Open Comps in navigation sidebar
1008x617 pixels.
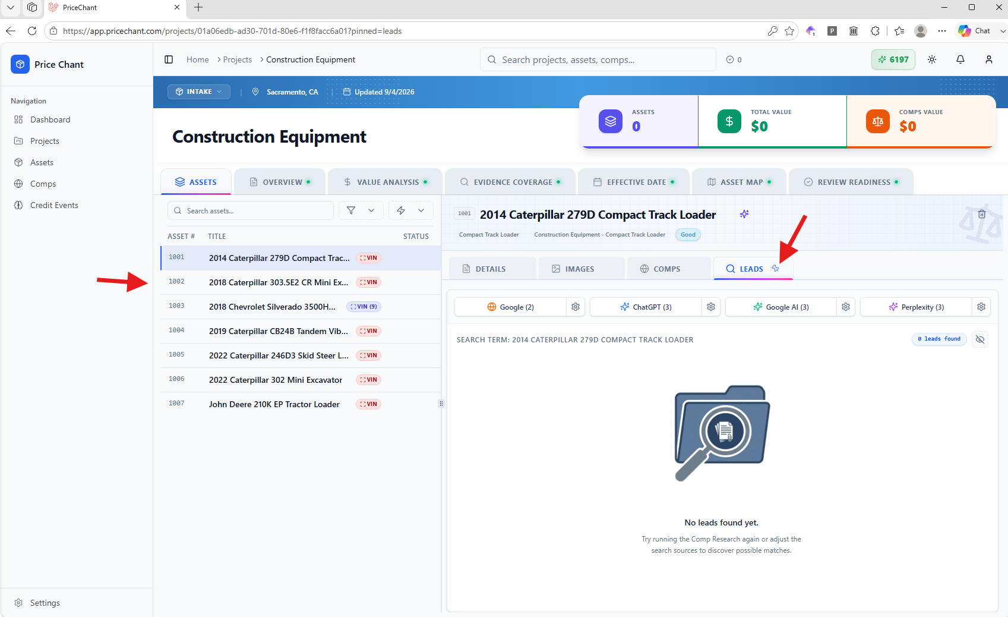pos(43,184)
